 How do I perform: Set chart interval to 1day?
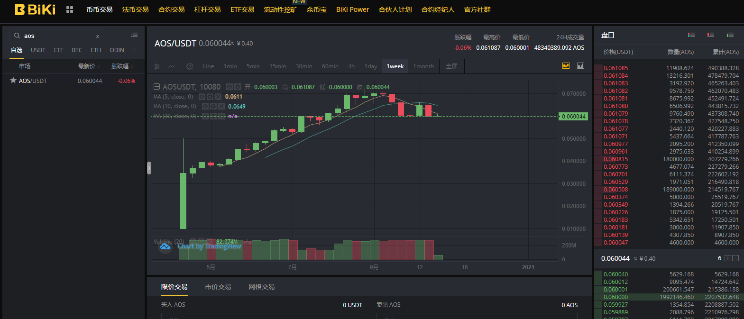[x=371, y=66]
